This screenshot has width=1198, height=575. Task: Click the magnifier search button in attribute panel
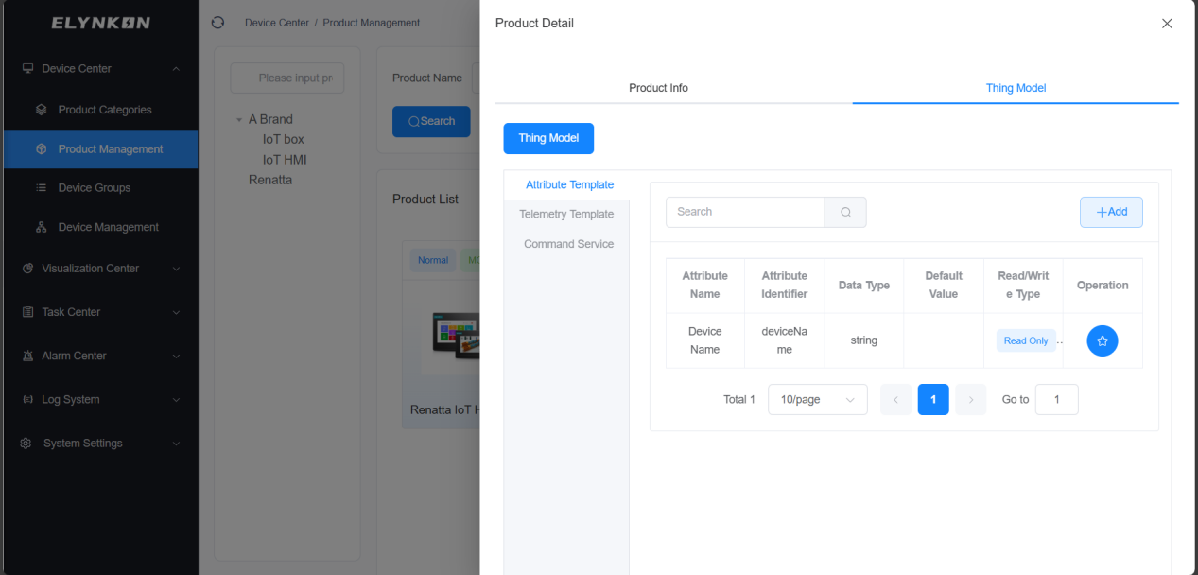(845, 212)
